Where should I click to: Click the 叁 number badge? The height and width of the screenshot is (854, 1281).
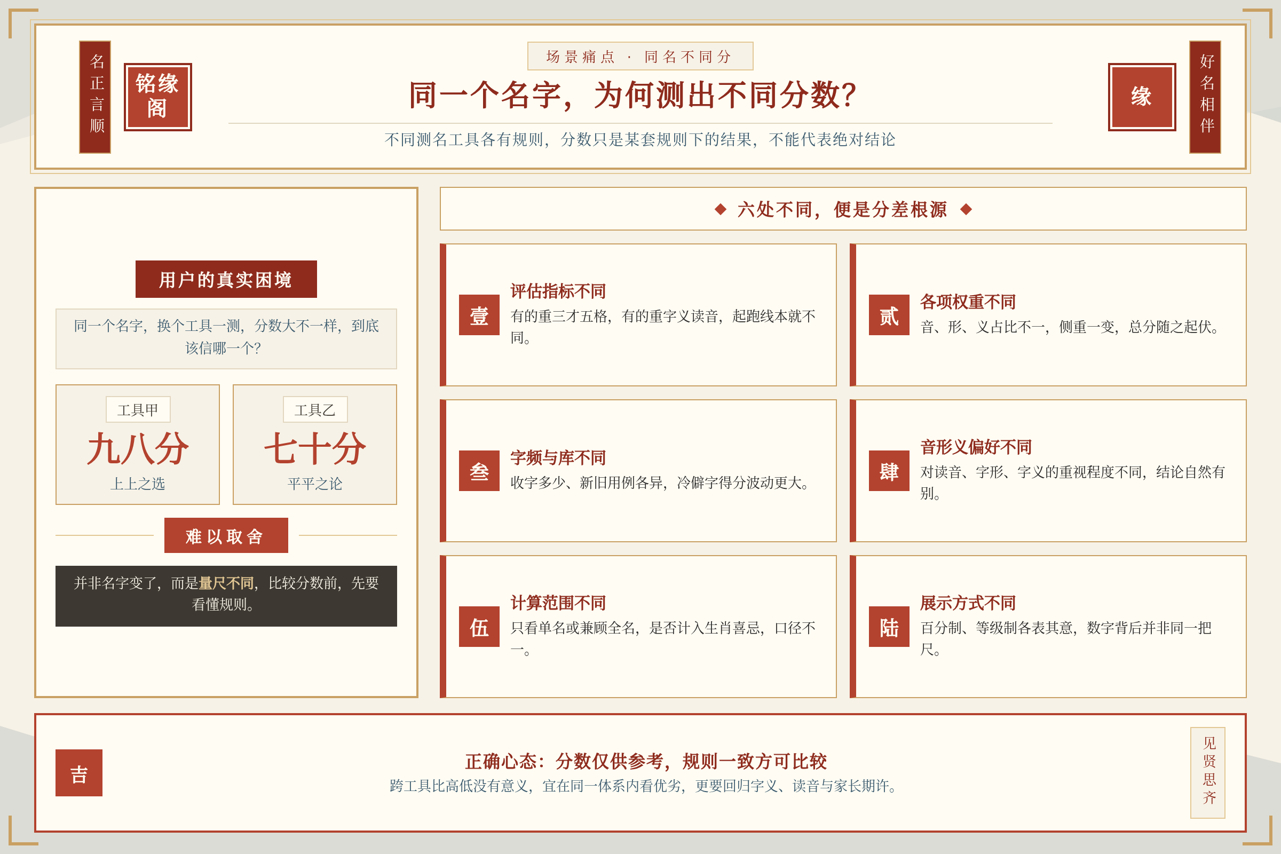pos(479,471)
